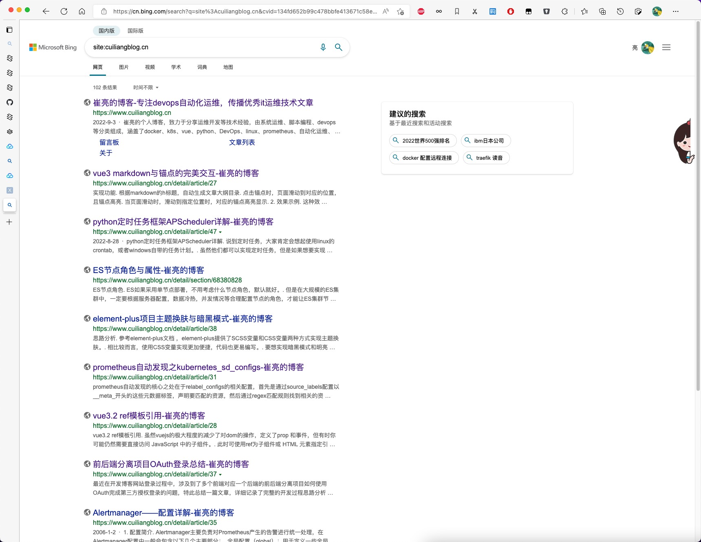The width and height of the screenshot is (701, 542).
Task: Click the microphone voice search icon
Action: tap(323, 47)
